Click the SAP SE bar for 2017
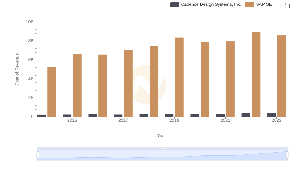 pos(128,83)
